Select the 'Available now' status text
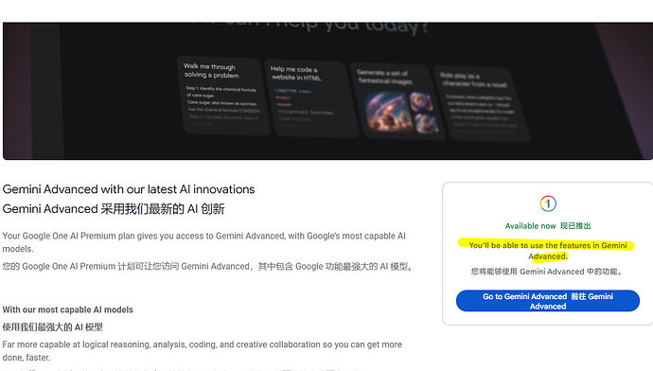 click(x=530, y=225)
